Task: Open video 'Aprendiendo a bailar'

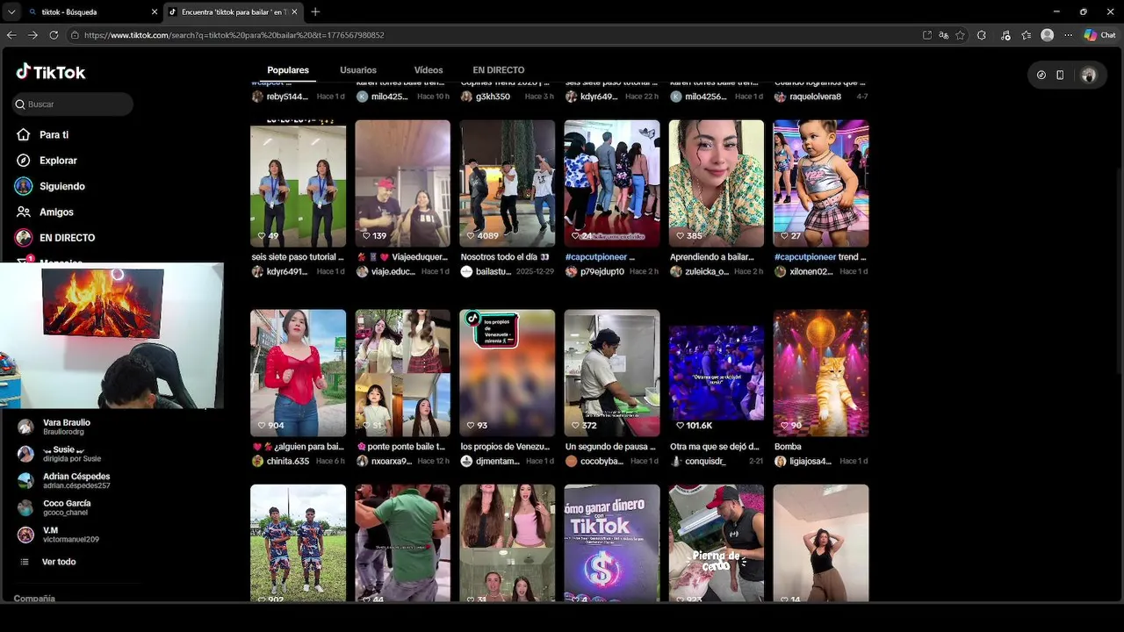Action: 717,183
